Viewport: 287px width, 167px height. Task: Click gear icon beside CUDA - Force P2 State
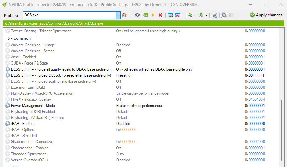(8, 63)
